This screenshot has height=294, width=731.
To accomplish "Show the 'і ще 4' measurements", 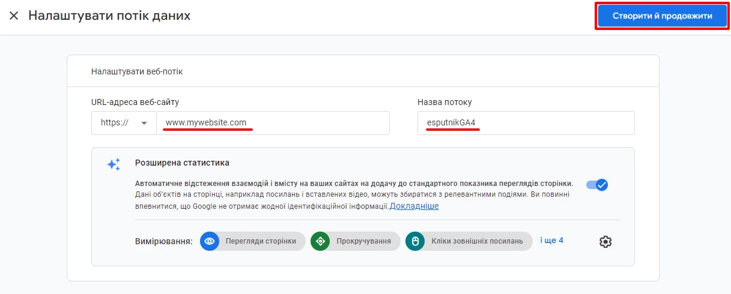I will pos(551,241).
